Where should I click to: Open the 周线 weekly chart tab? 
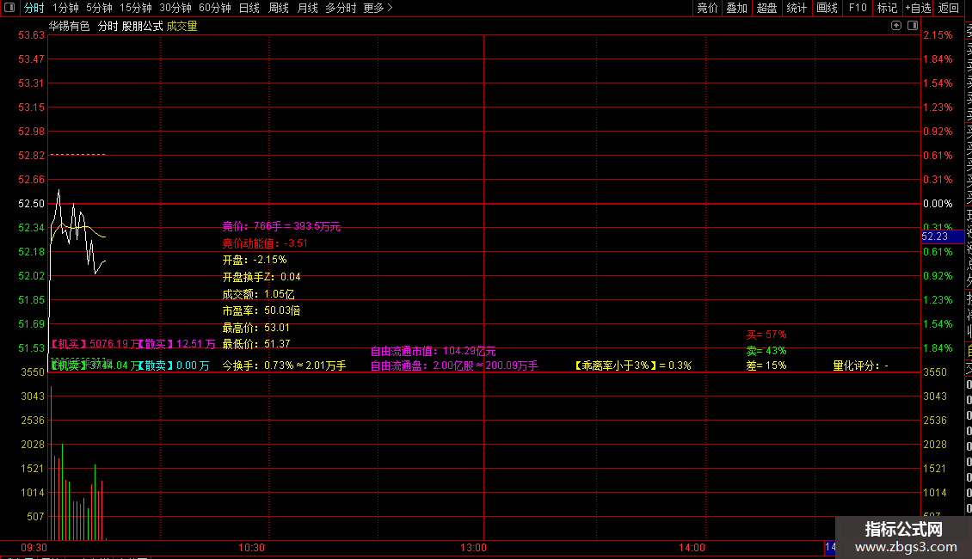279,8
